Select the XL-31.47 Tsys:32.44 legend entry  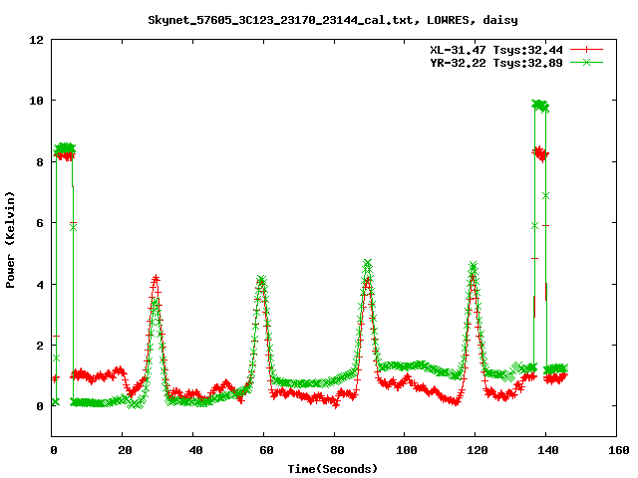pos(496,50)
